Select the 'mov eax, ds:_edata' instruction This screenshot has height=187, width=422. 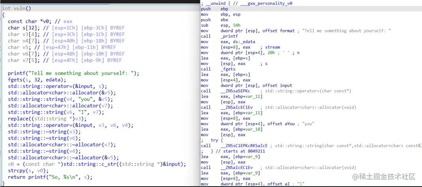[x=228, y=42]
